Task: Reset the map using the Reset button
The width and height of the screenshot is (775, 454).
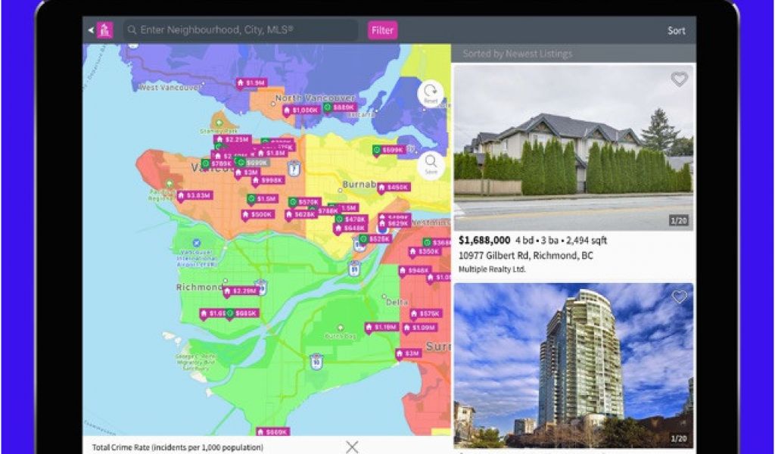Action: click(431, 93)
